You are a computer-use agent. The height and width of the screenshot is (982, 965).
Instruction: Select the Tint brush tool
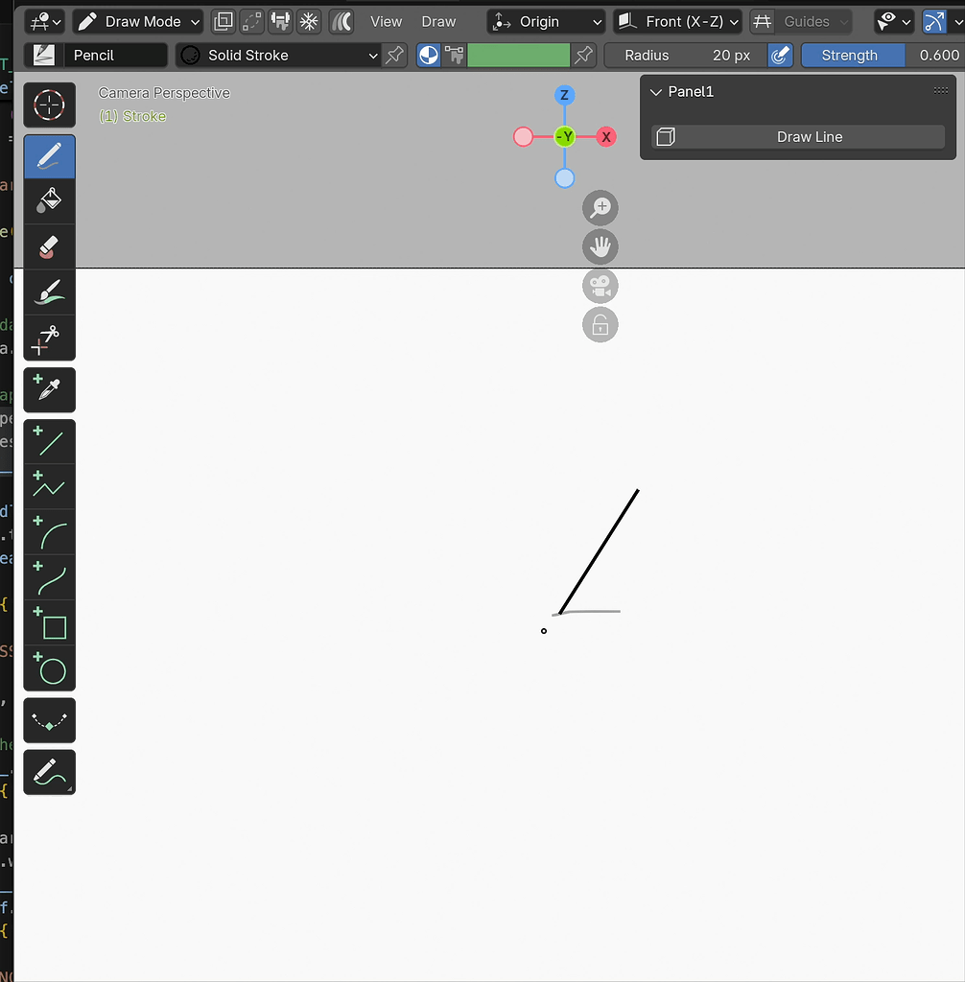50,292
